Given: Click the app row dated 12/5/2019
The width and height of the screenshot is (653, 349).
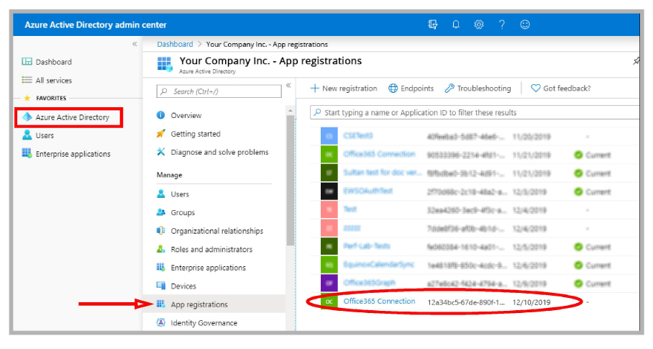Looking at the screenshot, I should [x=475, y=247].
